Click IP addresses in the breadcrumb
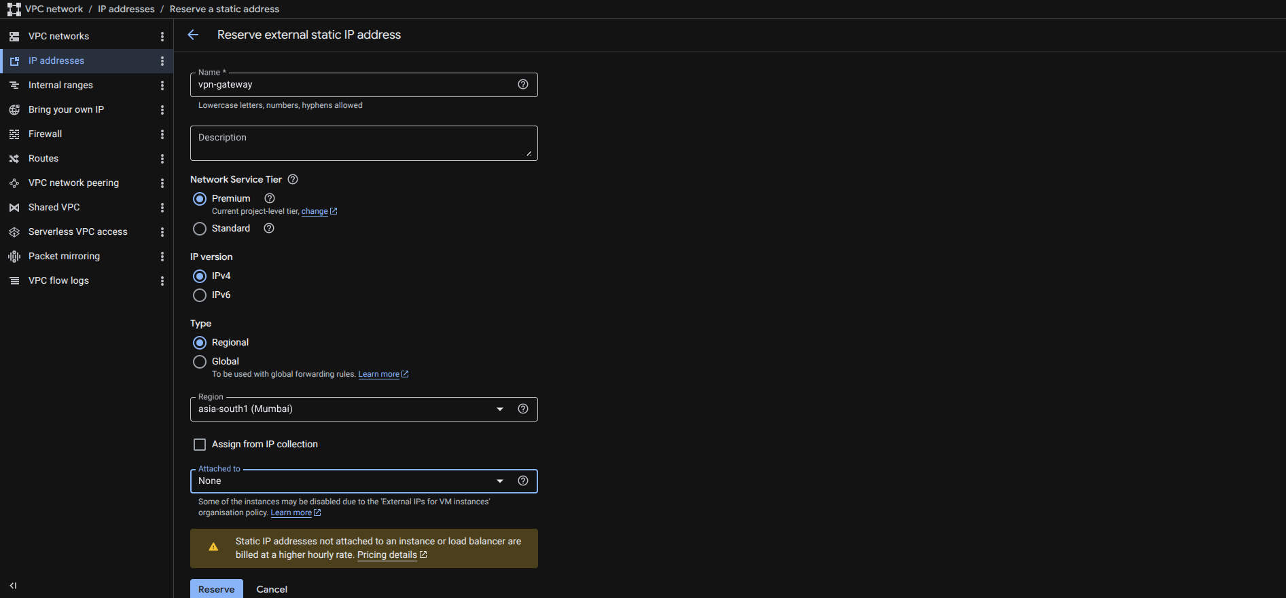1286x598 pixels. [x=126, y=10]
